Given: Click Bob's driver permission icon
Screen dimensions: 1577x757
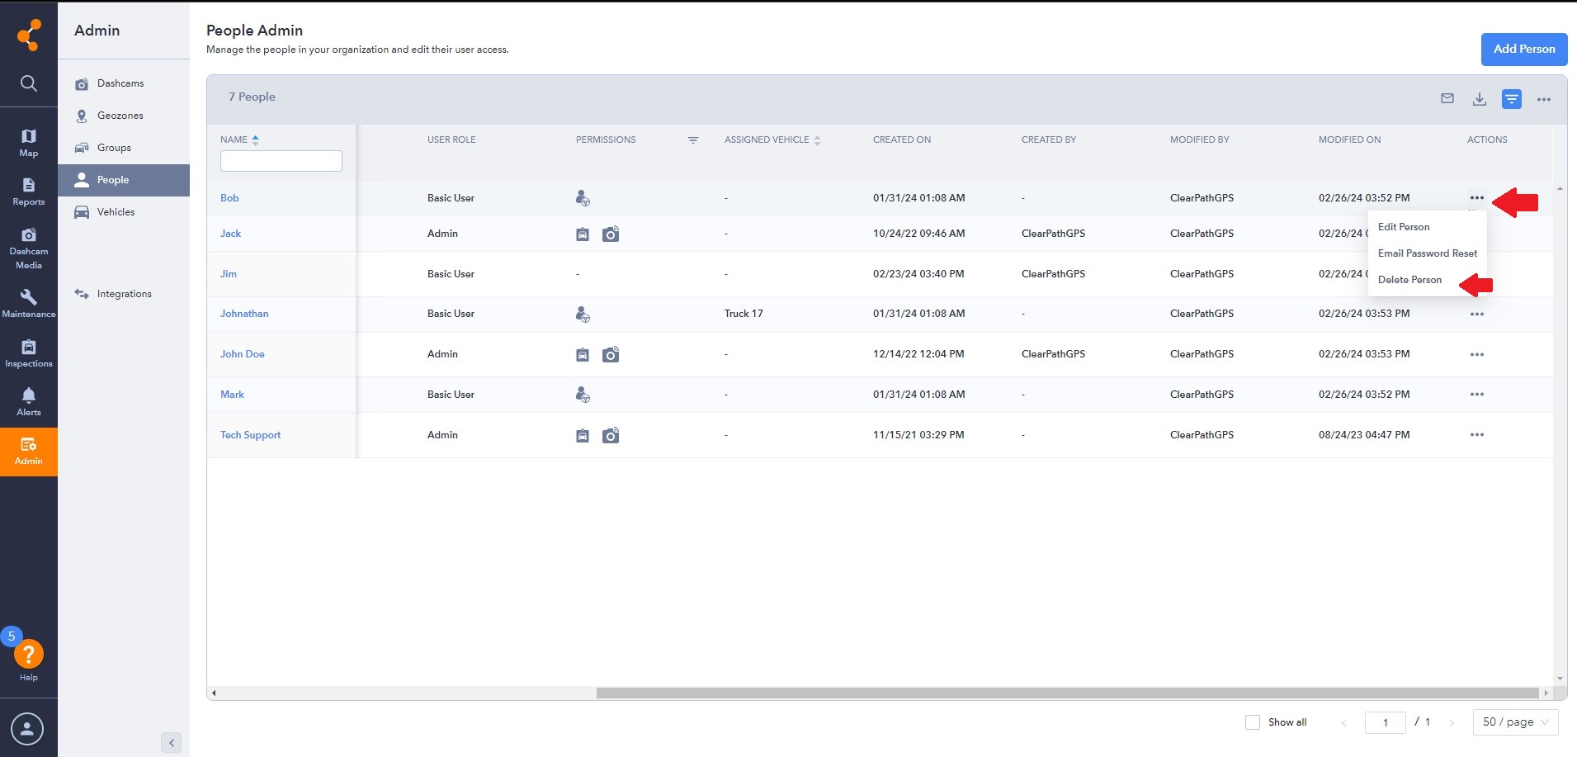Looking at the screenshot, I should click(583, 198).
